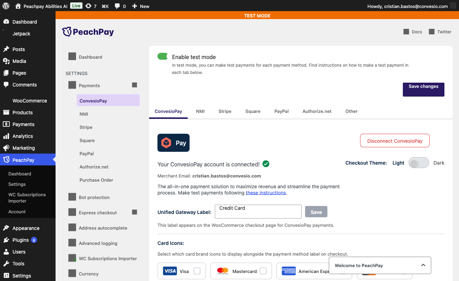Click the updates icon showing 7

pyautogui.click(x=89, y=6)
